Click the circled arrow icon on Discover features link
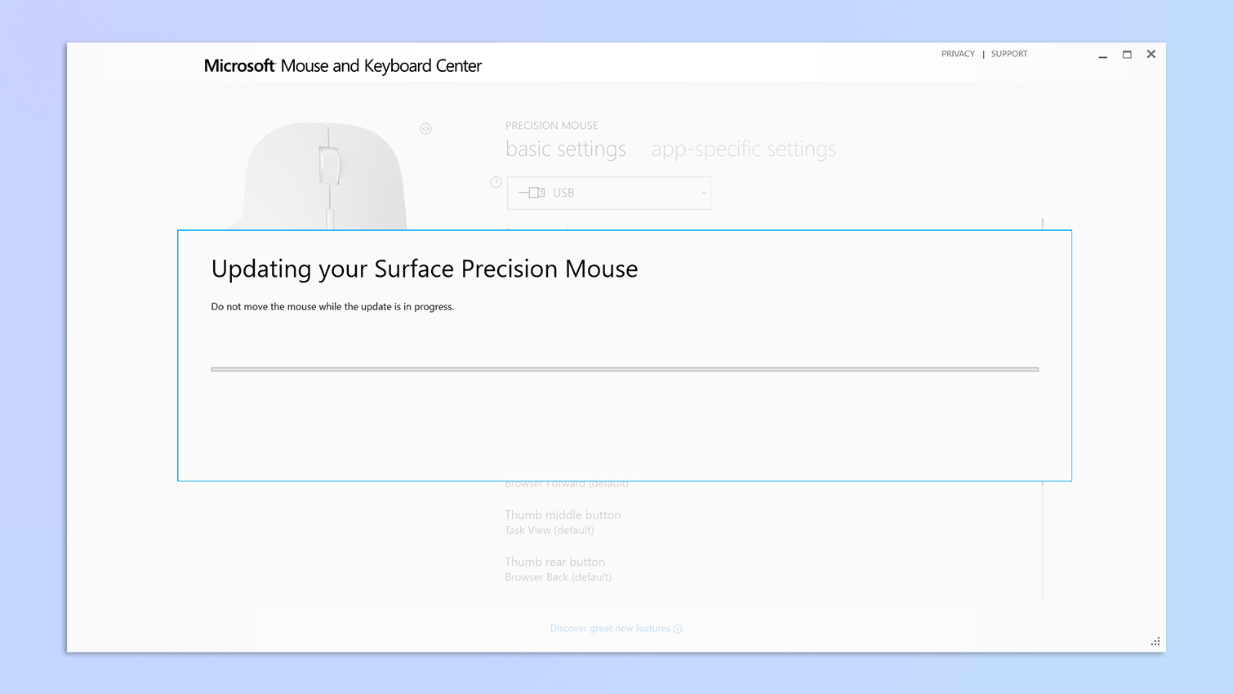This screenshot has width=1233, height=694. [x=678, y=628]
